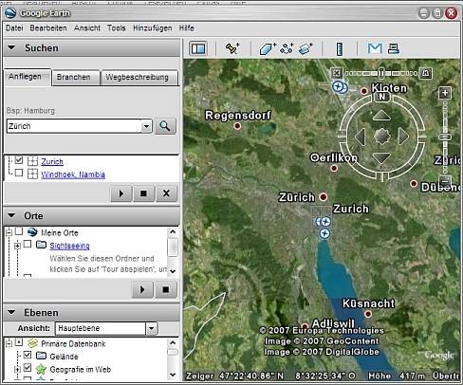Click the compass down arrow
Image resolution: width=463 pixels, height=385 pixels.
pos(381,157)
